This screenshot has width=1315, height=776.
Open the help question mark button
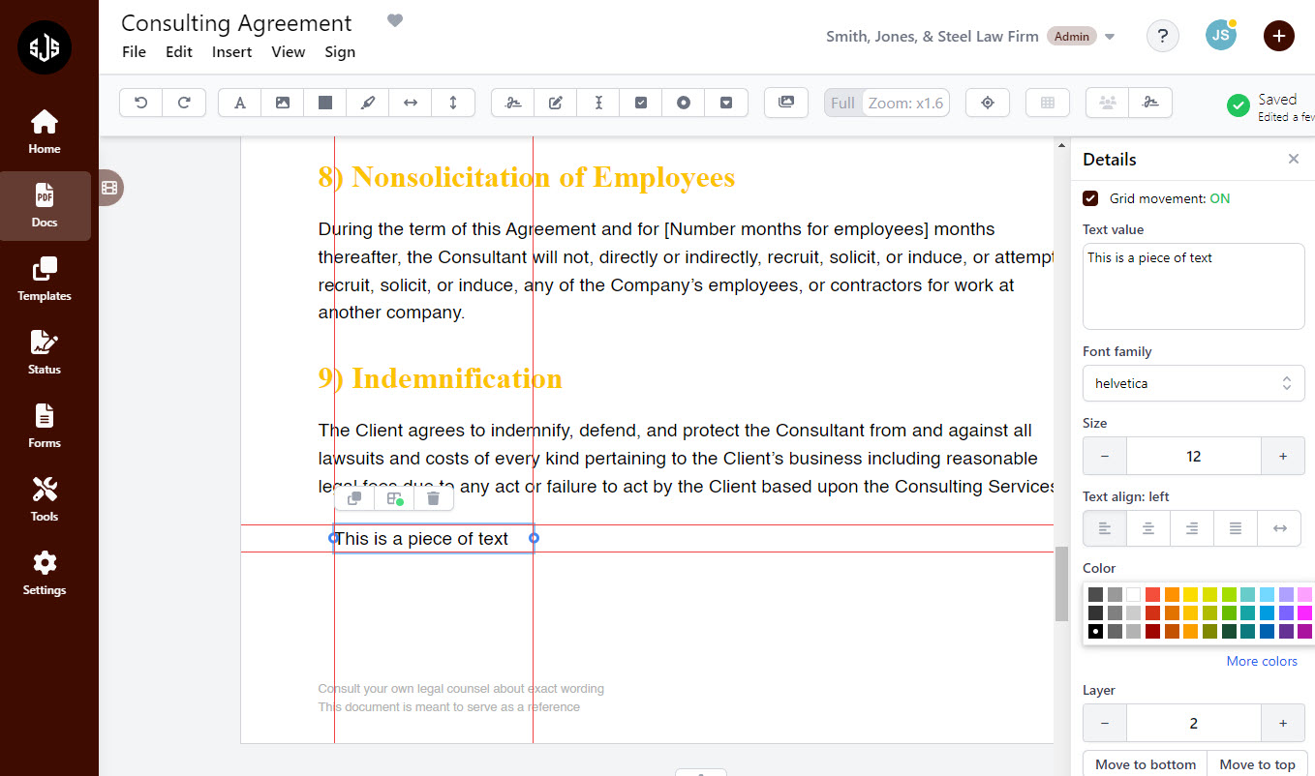1163,36
